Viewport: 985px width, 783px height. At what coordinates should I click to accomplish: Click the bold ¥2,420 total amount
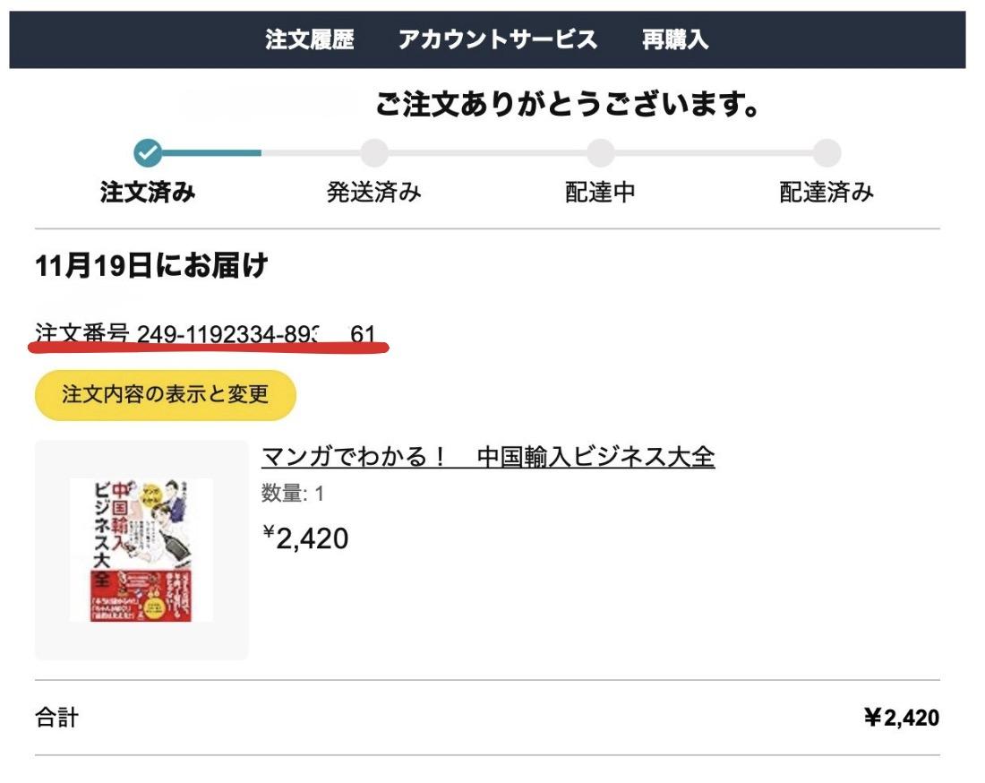pyautogui.click(x=901, y=718)
